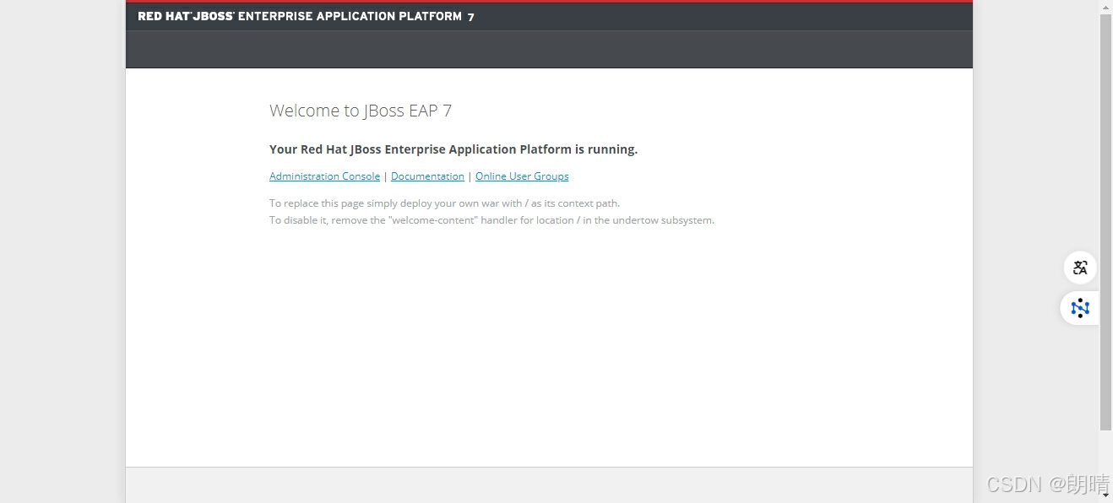Click the vertical scrollbar thumb
The height and width of the screenshot is (503, 1113).
point(1105,222)
